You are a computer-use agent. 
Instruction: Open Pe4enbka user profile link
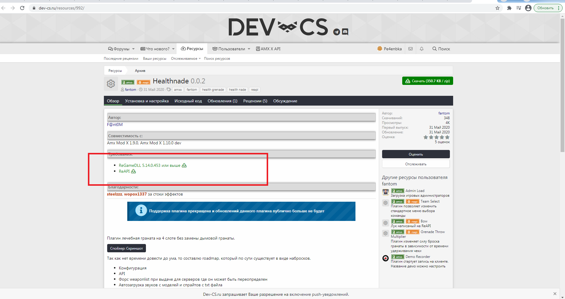[x=389, y=49]
